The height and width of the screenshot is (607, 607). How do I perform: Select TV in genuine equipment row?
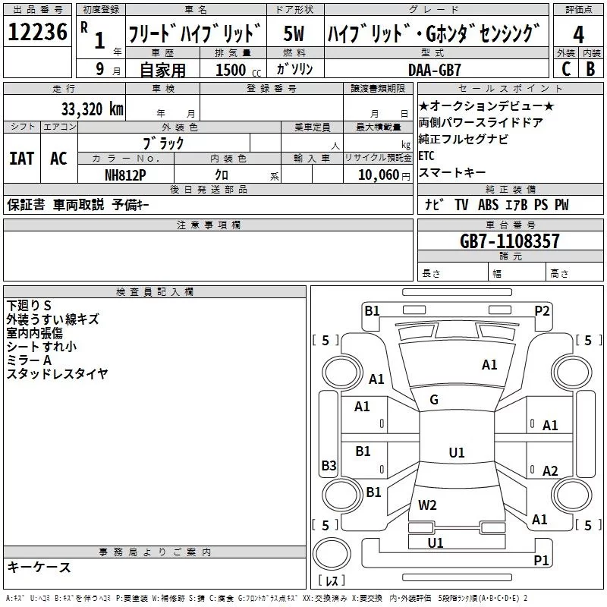click(x=461, y=204)
